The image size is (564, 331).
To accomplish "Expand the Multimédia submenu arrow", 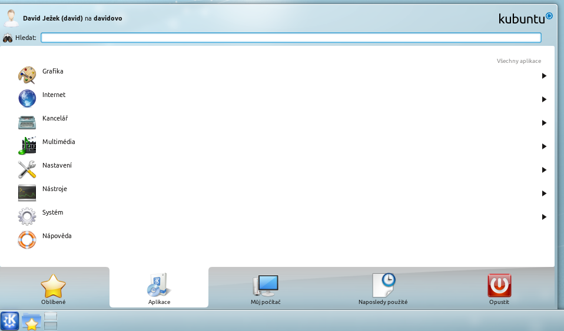I will pyautogui.click(x=544, y=146).
